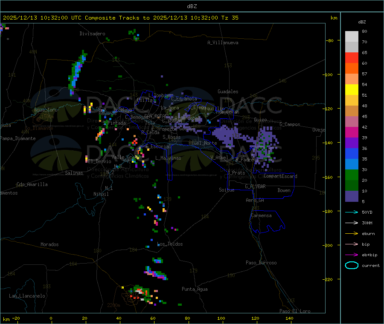Click the 100 km x-axis tick label
This screenshot has width=384, height=324.
click(221, 318)
